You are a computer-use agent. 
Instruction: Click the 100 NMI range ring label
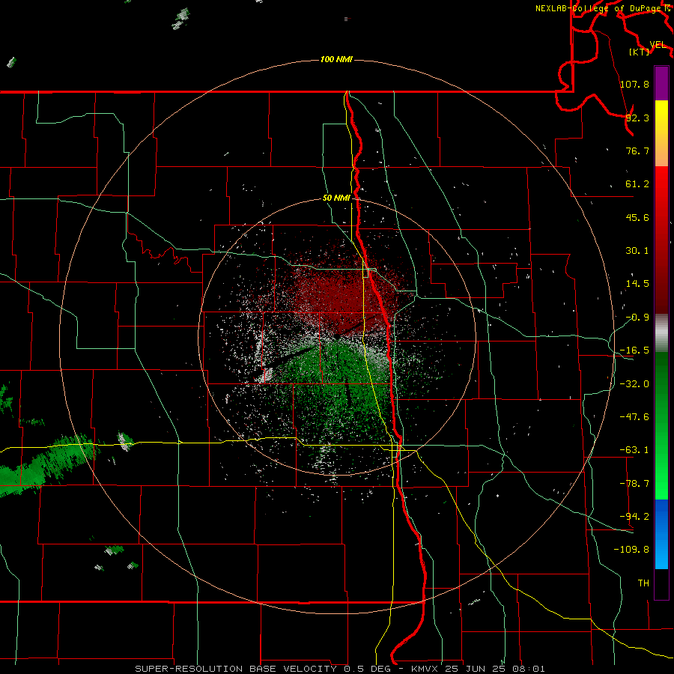tap(336, 59)
